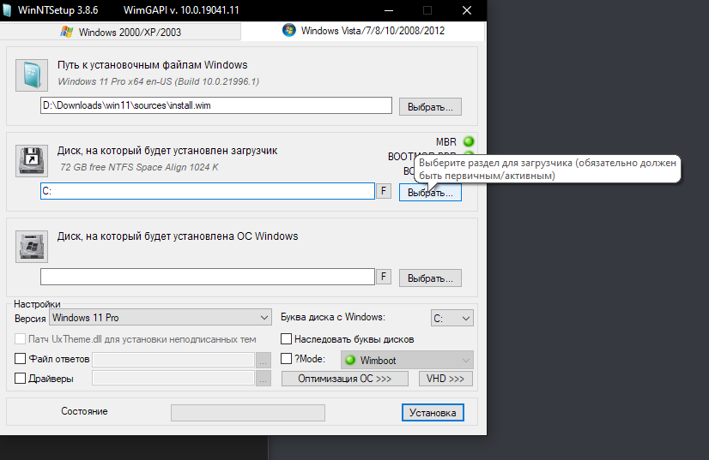The image size is (709, 460).
Task: Click the Состояние progress bar
Action: click(248, 413)
